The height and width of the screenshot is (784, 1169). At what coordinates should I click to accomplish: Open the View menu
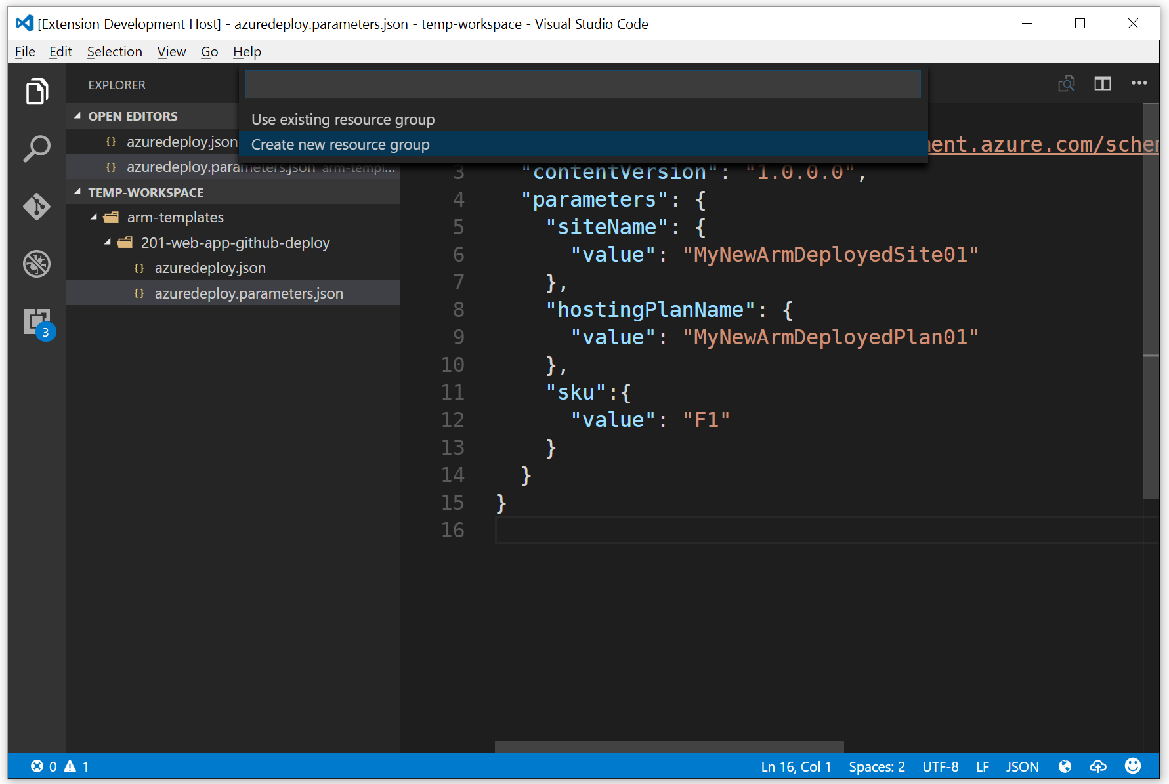171,51
